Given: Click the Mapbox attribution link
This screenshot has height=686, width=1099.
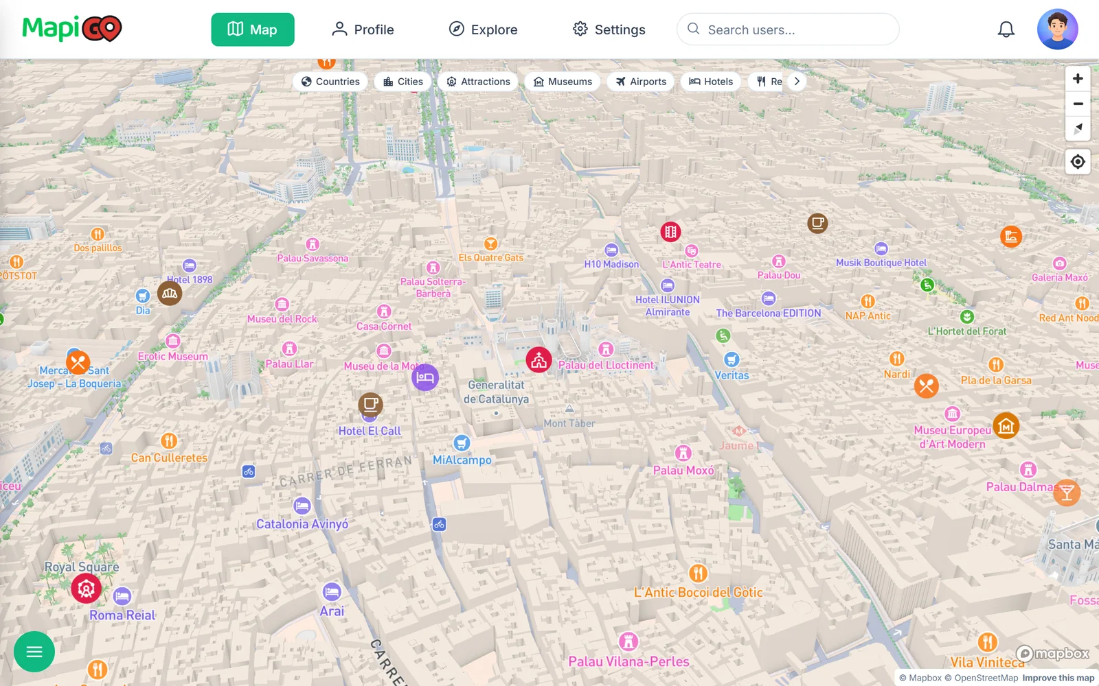Looking at the screenshot, I should 920,678.
